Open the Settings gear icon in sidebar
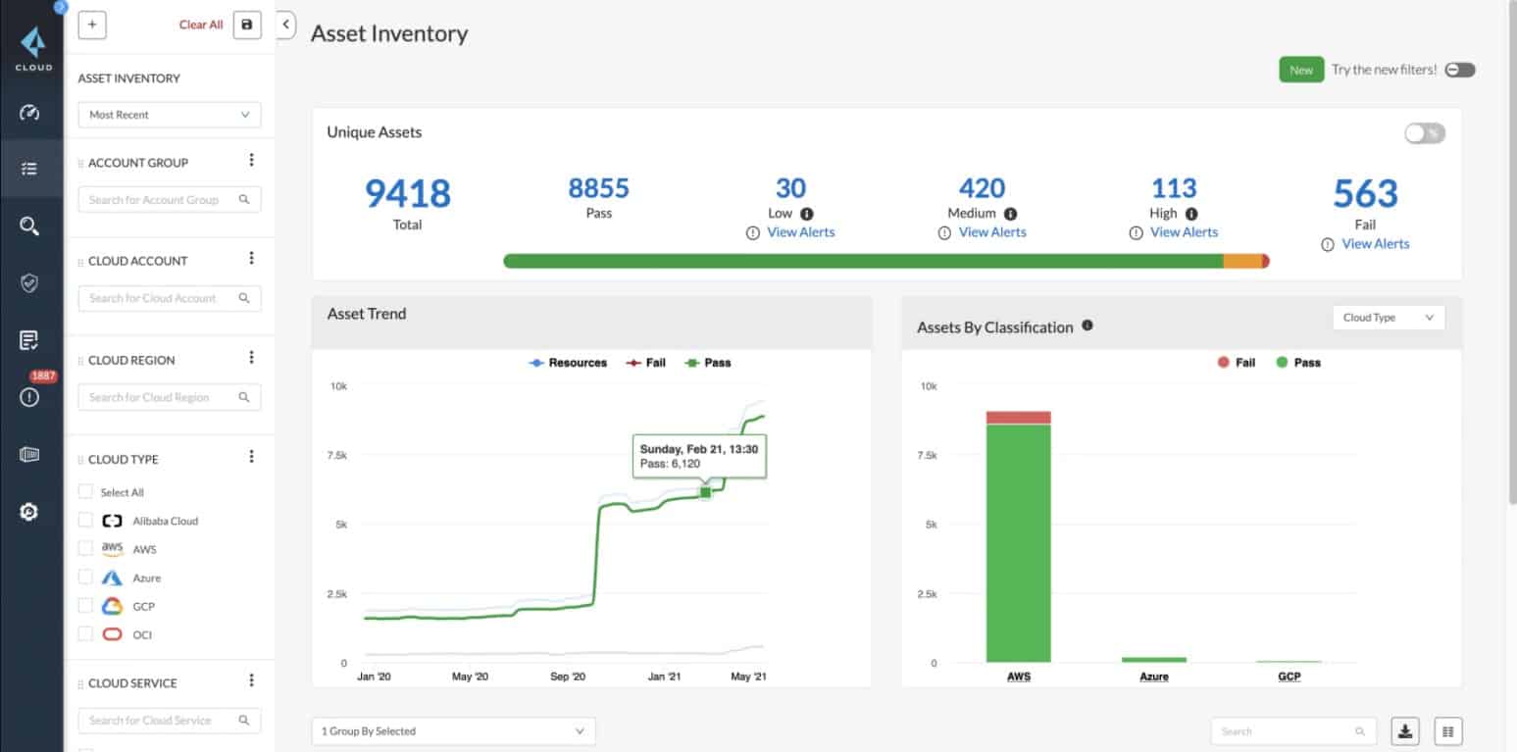 [29, 511]
